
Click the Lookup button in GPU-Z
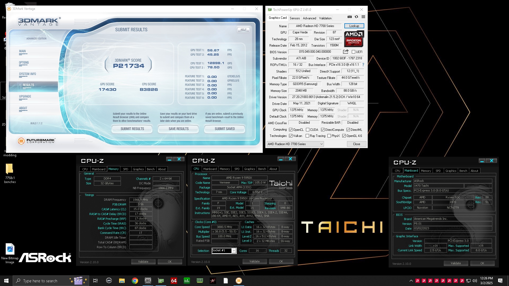click(354, 26)
